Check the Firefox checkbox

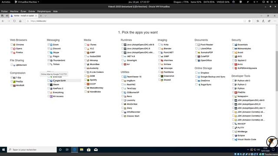pos(12,52)
